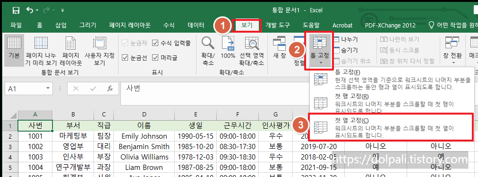Select column D header
The width and height of the screenshot is (478, 177).
(144, 115)
